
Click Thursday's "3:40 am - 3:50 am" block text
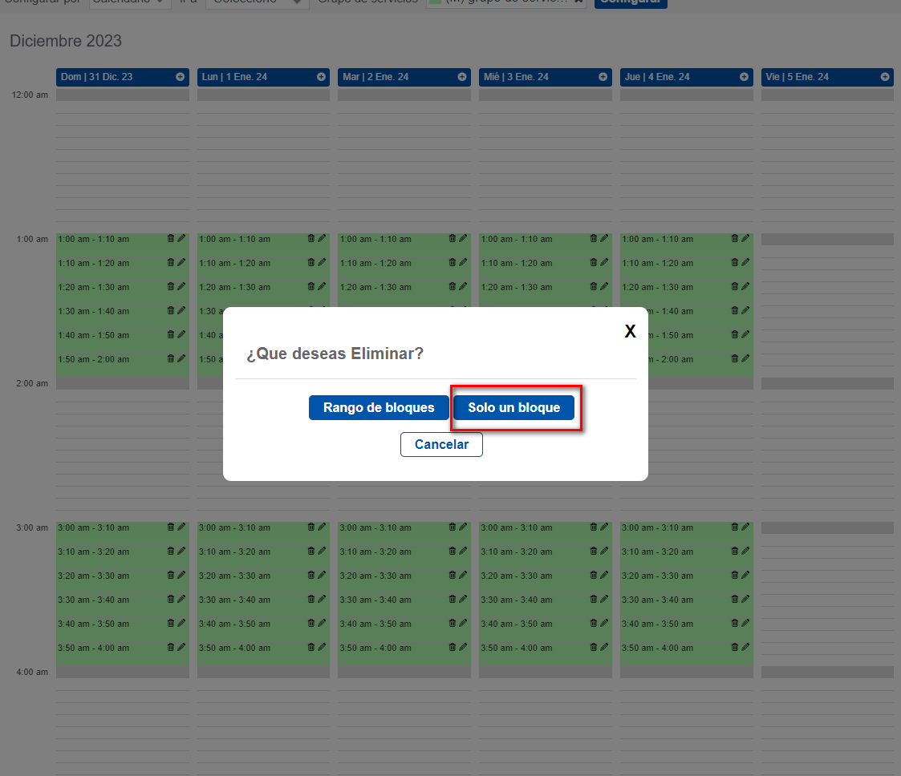pos(657,624)
